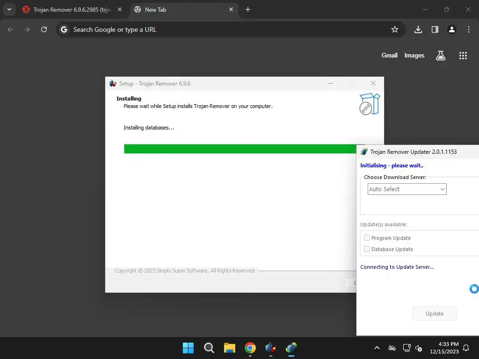Open a new browser tab with plus button
479x359 pixels.
tap(248, 9)
